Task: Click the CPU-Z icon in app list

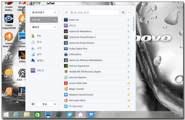Action: point(66,26)
